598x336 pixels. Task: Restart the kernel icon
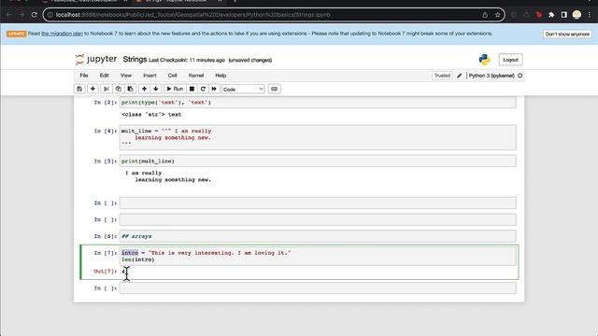pos(203,89)
